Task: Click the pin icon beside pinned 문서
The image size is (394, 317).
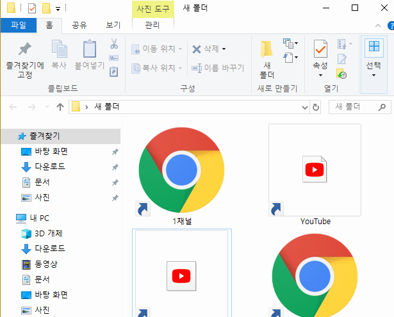Action: 115,183
